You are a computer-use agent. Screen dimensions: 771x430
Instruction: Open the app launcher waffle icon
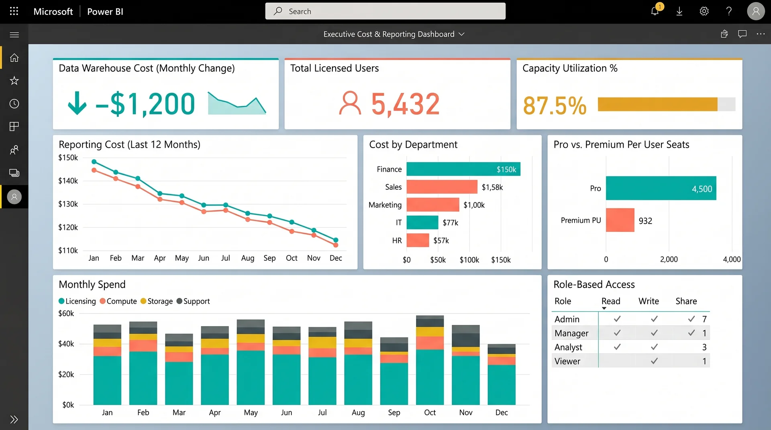(14, 11)
